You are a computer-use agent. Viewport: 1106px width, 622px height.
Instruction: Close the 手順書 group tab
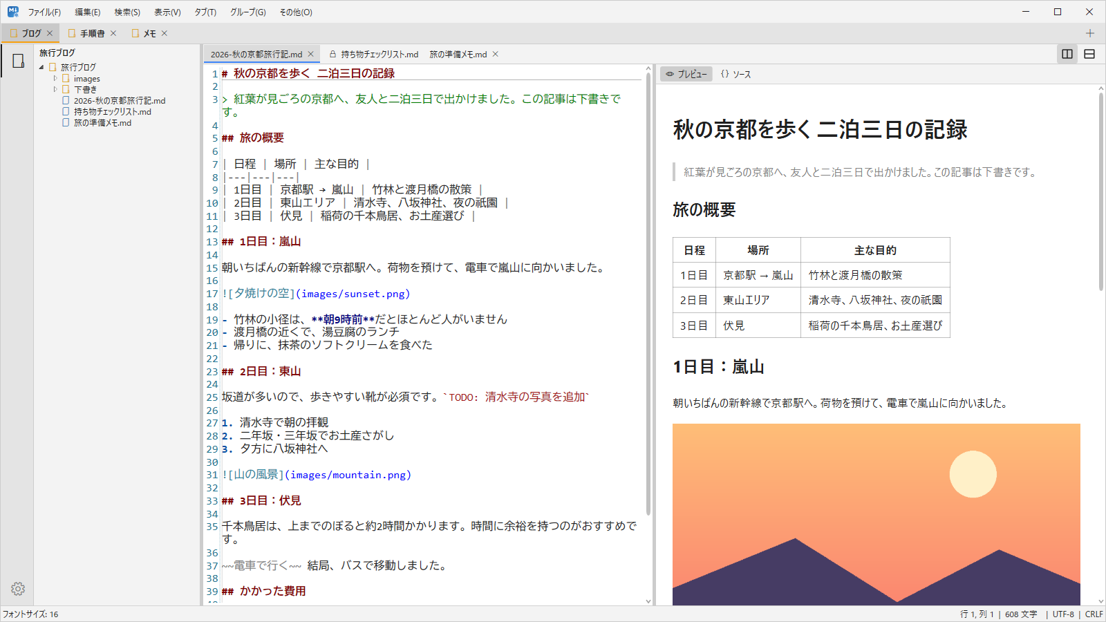pyautogui.click(x=113, y=33)
